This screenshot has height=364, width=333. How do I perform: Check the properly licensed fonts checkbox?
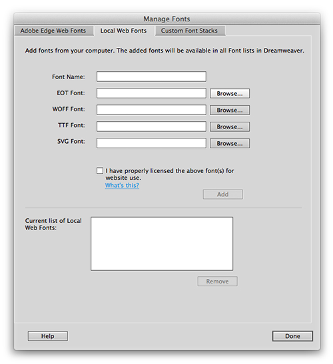(x=100, y=171)
